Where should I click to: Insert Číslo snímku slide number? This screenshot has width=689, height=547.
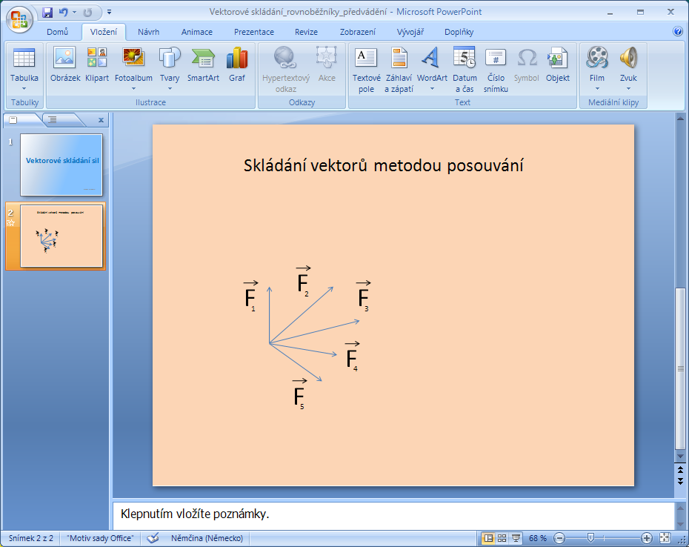pyautogui.click(x=496, y=70)
